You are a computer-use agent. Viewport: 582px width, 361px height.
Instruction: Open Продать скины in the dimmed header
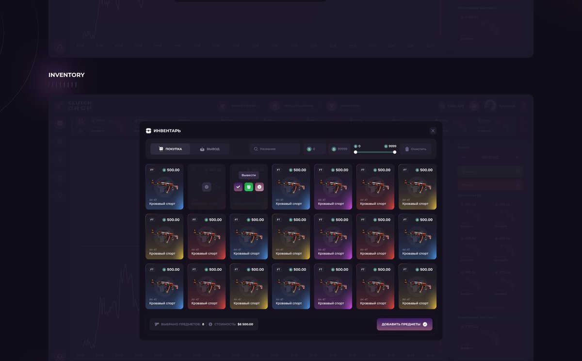(292, 106)
